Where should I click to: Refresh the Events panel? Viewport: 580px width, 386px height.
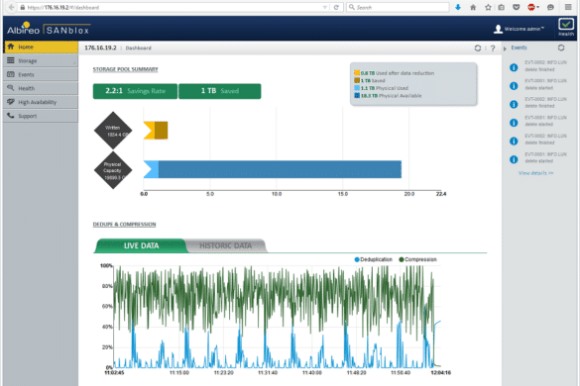[561, 48]
